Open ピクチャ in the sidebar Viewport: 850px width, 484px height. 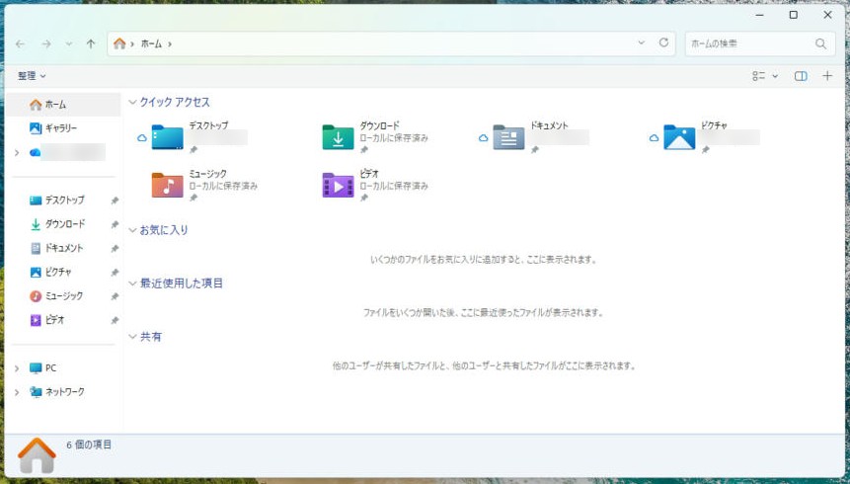(x=50, y=273)
